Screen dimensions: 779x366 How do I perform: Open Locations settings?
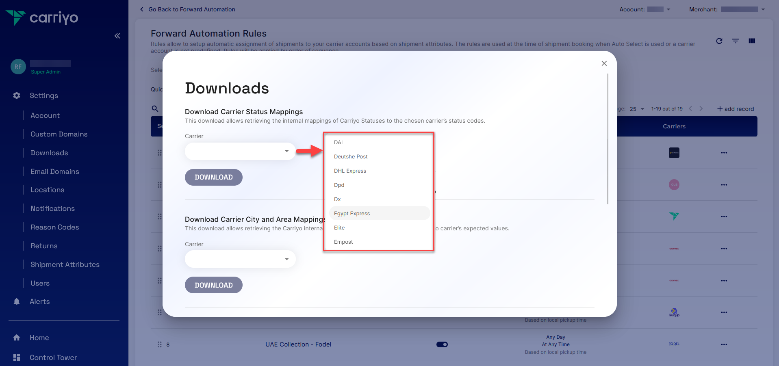pyautogui.click(x=48, y=190)
